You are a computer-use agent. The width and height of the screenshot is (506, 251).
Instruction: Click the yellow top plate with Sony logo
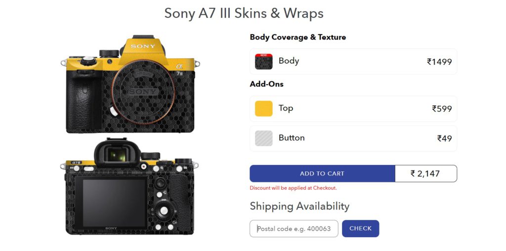(142, 51)
